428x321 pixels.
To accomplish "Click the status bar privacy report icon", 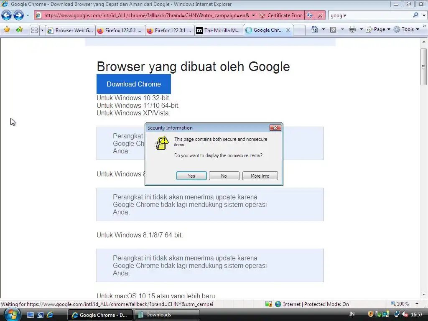I will [x=269, y=304].
